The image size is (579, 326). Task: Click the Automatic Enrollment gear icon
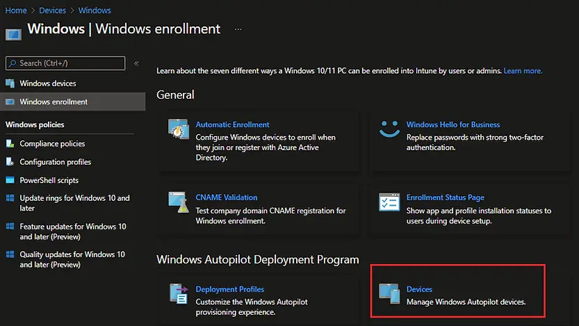(179, 129)
